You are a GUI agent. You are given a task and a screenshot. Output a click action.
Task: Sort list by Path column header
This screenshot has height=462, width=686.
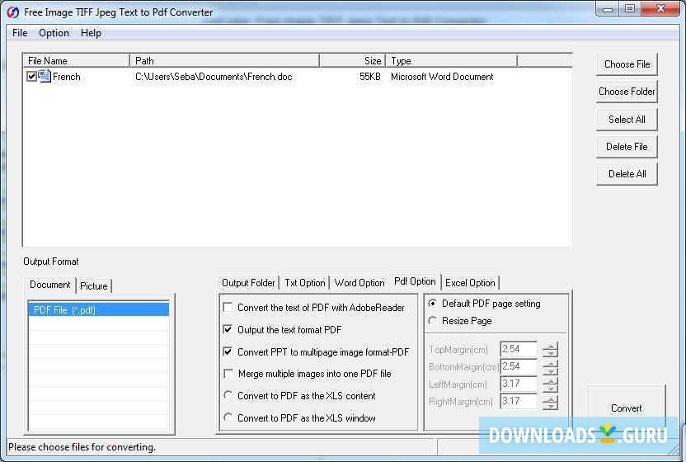224,60
